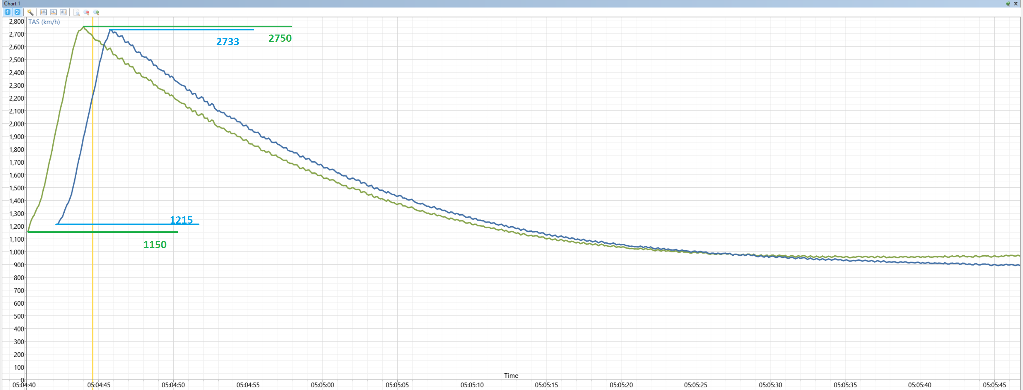Click the 05:05:00 time tick label
Image resolution: width=1023 pixels, height=390 pixels.
(x=323, y=385)
